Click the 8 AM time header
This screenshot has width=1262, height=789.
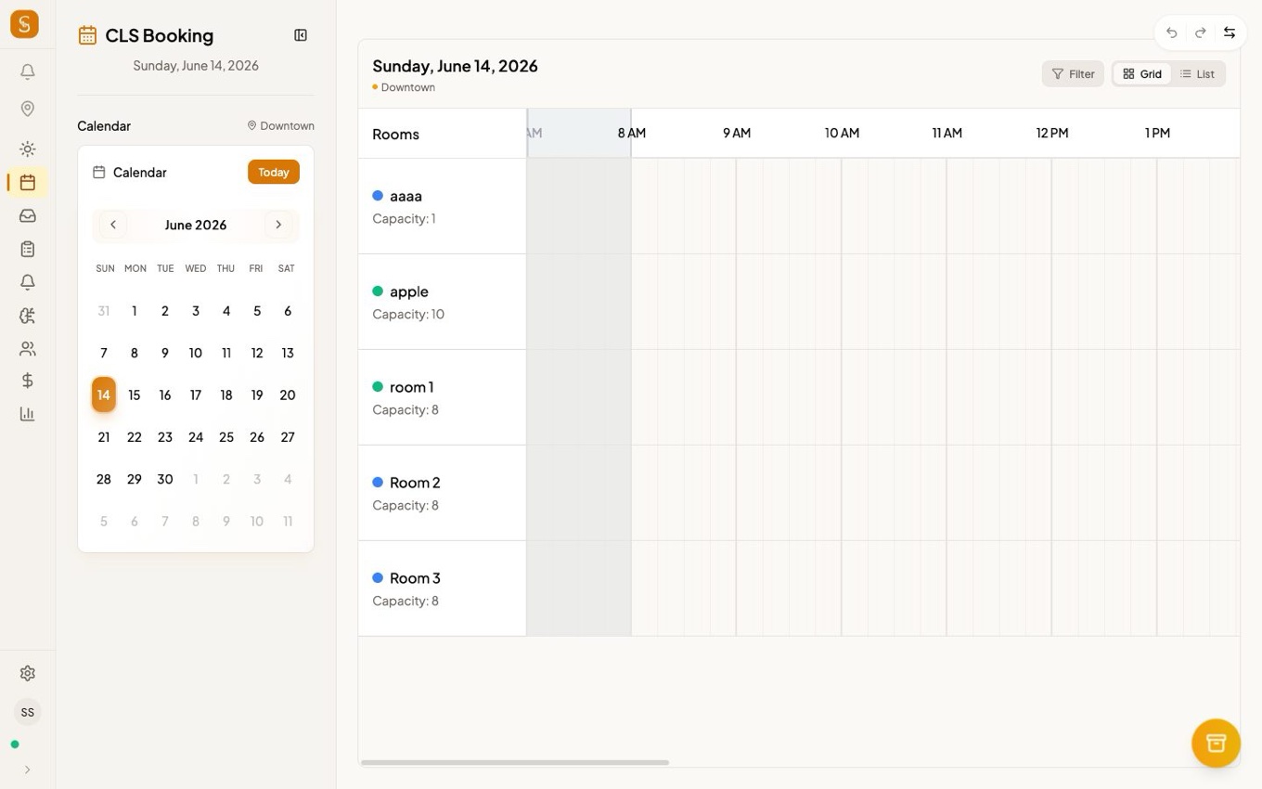pyautogui.click(x=632, y=133)
